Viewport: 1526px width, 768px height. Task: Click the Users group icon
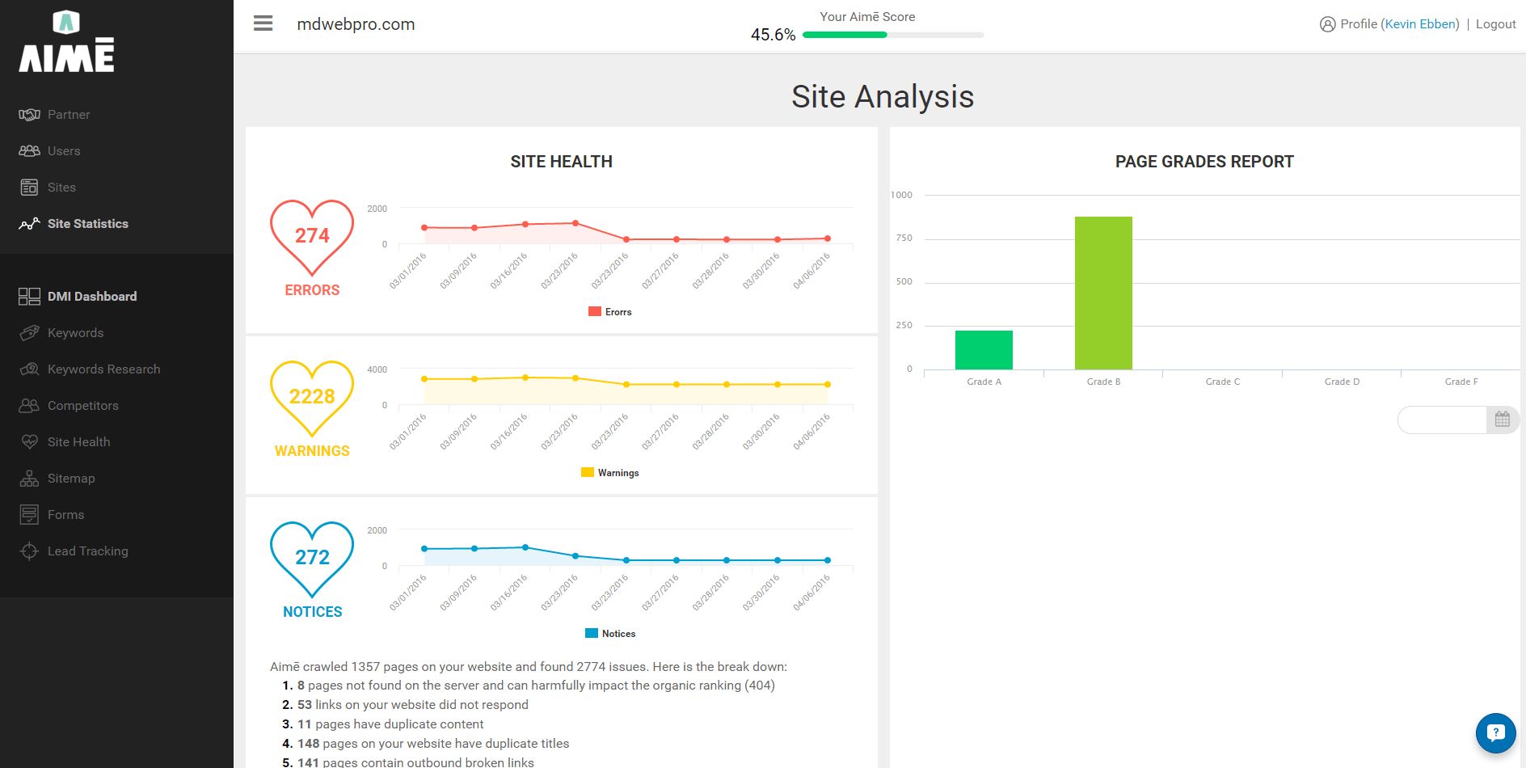tap(29, 151)
